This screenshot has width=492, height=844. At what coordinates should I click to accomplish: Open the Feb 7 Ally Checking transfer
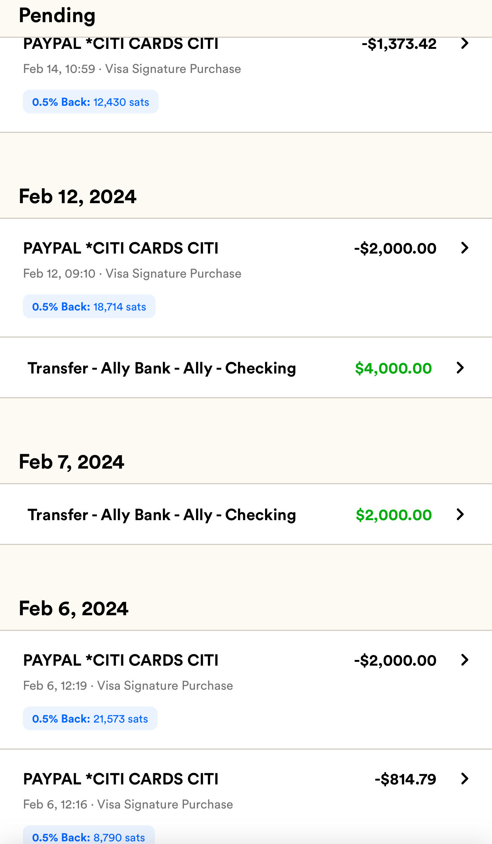coord(162,515)
